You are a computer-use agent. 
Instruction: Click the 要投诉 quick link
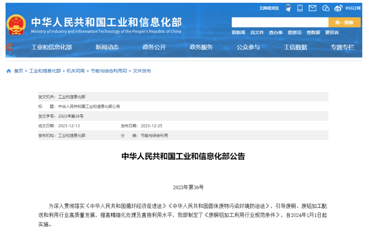point(332,32)
